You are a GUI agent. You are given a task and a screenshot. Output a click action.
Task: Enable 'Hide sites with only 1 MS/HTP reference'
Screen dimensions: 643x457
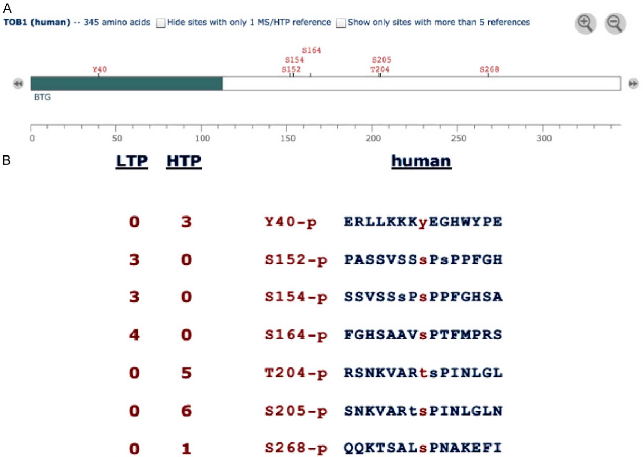[x=161, y=23]
